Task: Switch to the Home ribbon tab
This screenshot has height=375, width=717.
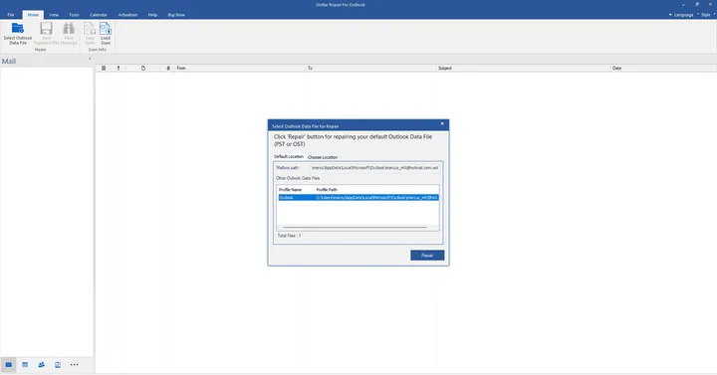Action: [x=33, y=15]
